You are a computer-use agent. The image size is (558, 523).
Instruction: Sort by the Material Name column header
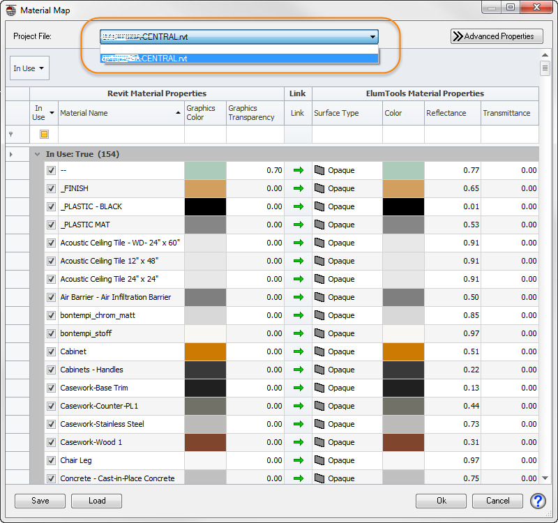[x=121, y=112]
